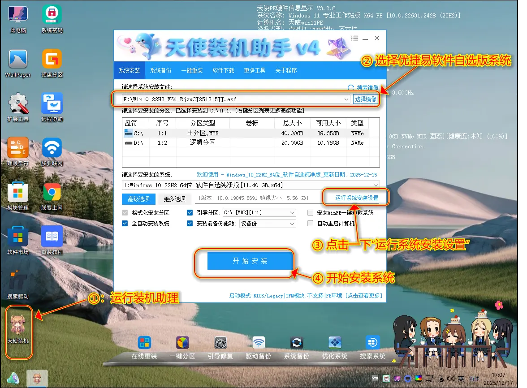The height and width of the screenshot is (388, 527).
Task: Click the 在线重装 dock icon
Action: pos(144,347)
